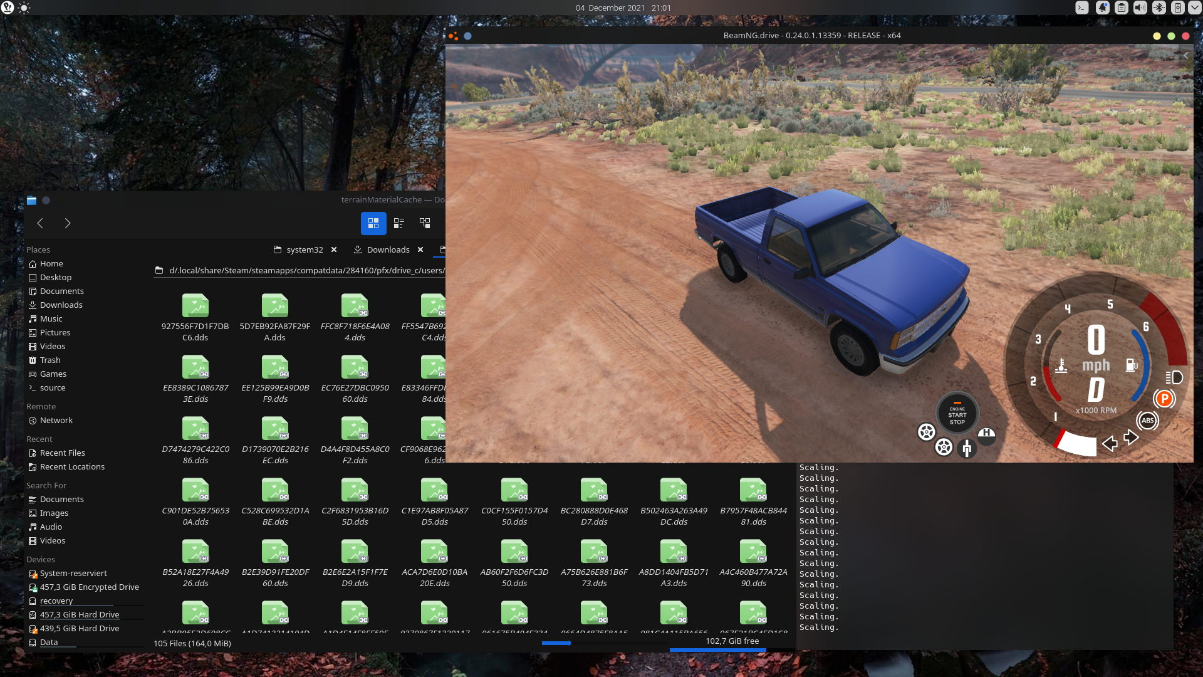Open Recent Files in Places sidebar
Viewport: 1203px width, 677px height.
(x=62, y=453)
